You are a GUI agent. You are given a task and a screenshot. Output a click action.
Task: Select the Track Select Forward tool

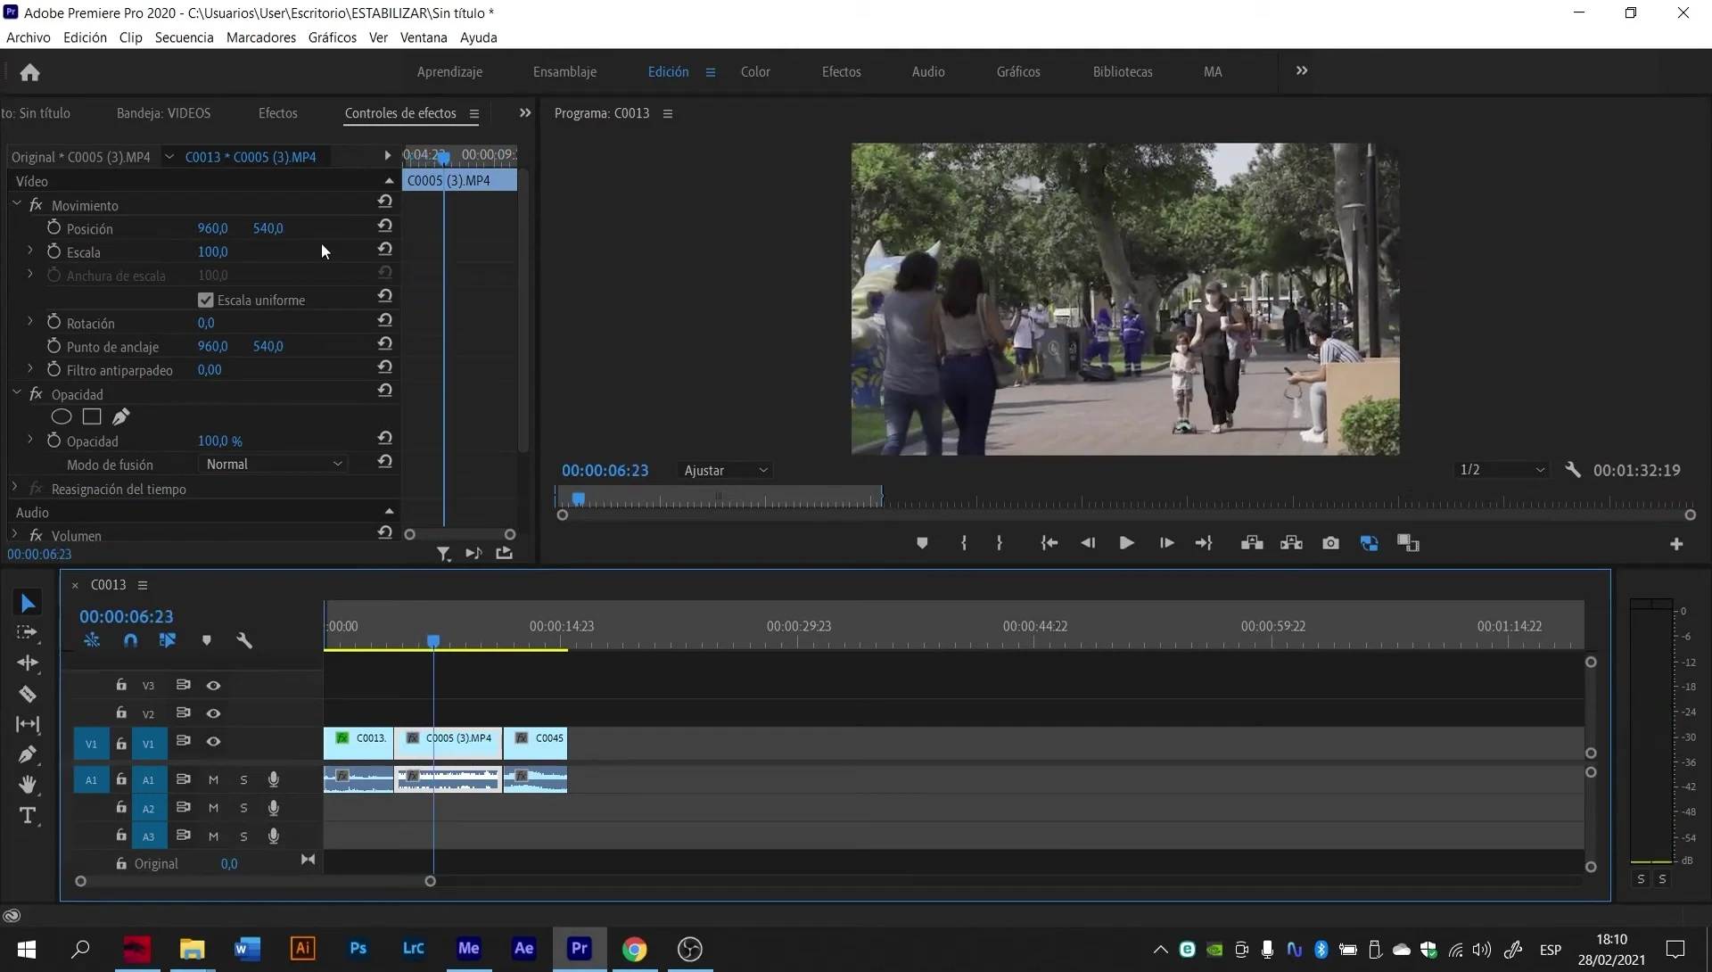(x=28, y=633)
